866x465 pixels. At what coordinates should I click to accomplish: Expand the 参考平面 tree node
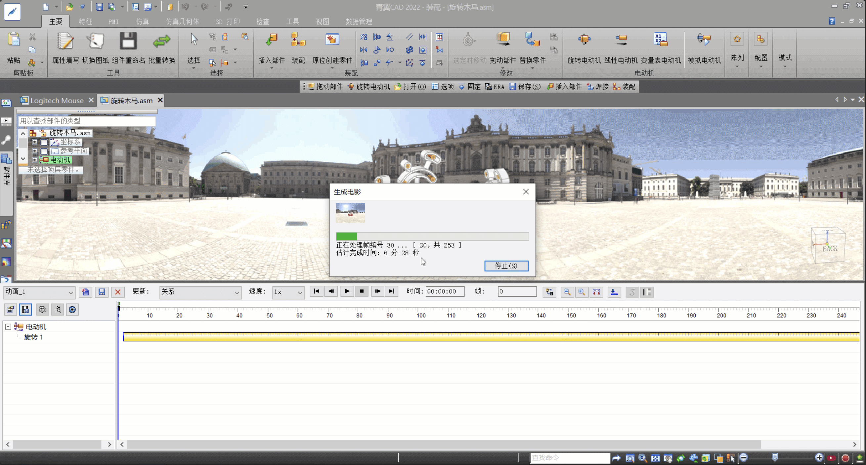[35, 151]
